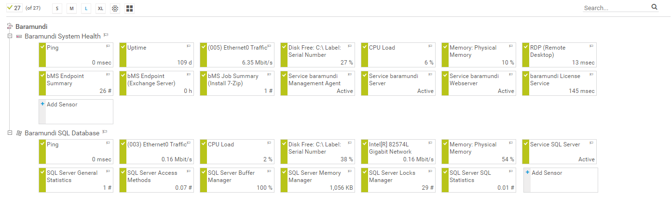Collapse the Baramundi System Health device
Viewport: 671px width, 209px height.
10,36
